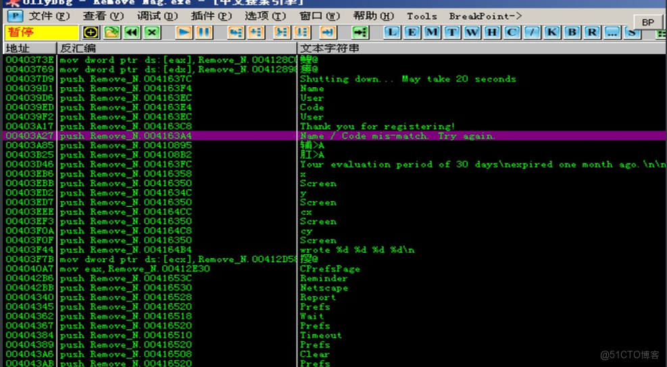
Task: Select the 'Name / Code mis-match. Try again.' row
Action: pos(335,136)
